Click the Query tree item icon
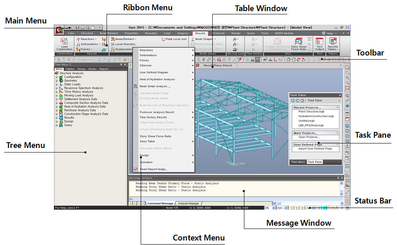Image resolution: width=397 pixels, height=245 pixels. click(61, 125)
